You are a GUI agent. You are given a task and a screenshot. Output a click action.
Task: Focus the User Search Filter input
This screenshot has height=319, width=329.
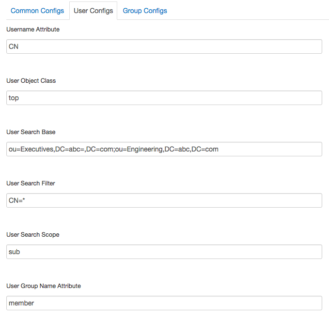coord(164,200)
